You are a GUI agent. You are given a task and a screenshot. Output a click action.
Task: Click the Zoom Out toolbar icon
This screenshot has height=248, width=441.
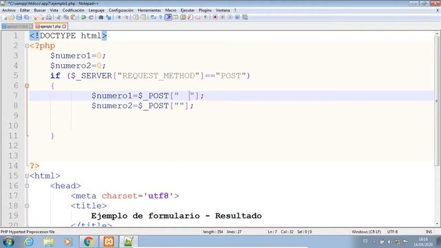tap(127, 17)
